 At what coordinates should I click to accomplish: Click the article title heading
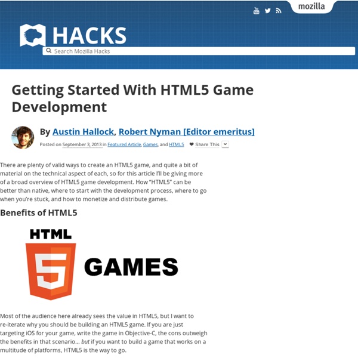132,98
